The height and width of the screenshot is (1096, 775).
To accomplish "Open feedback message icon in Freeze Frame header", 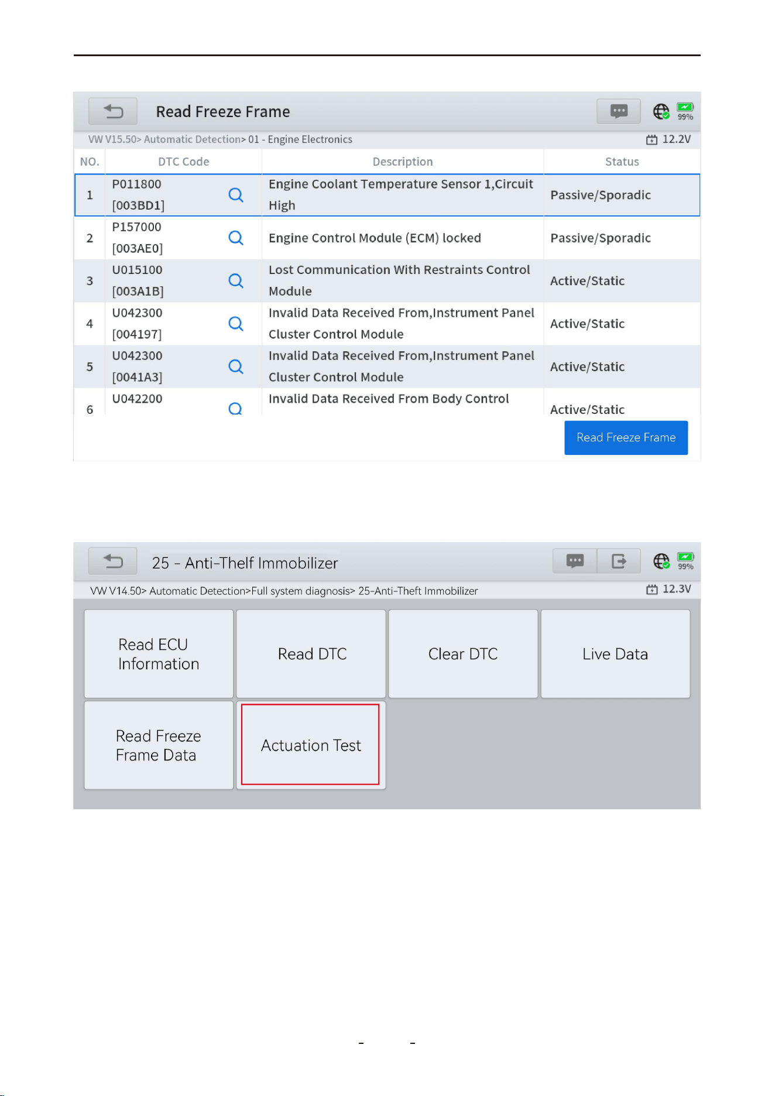I will pyautogui.click(x=619, y=111).
